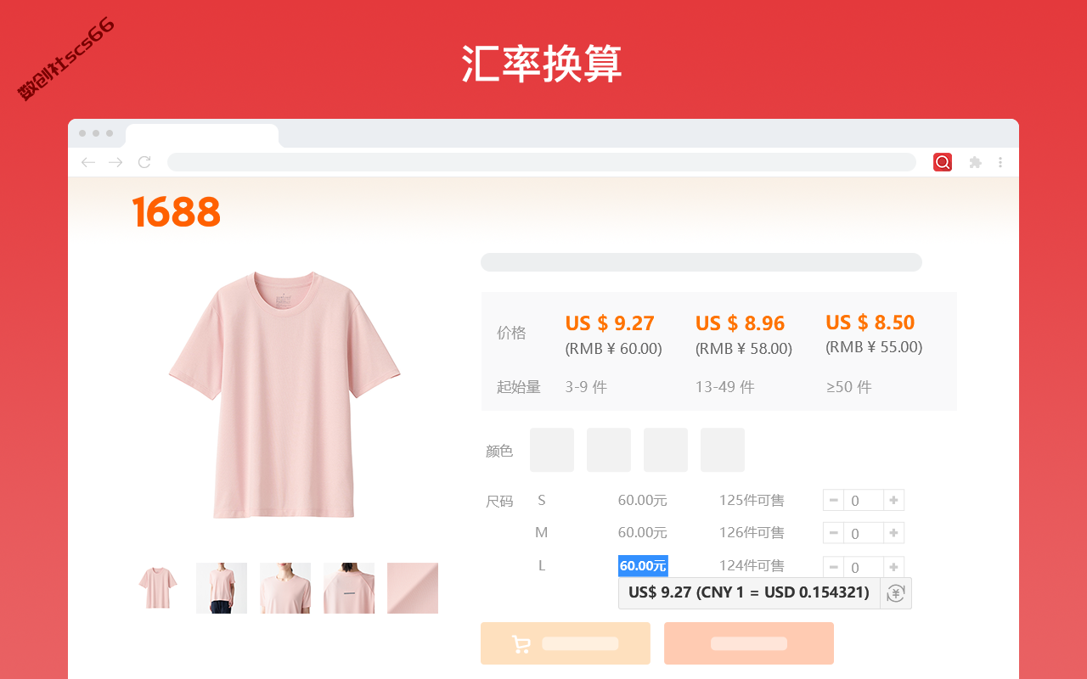Click the RMB ¥ 55.00 text

pyautogui.click(x=874, y=347)
